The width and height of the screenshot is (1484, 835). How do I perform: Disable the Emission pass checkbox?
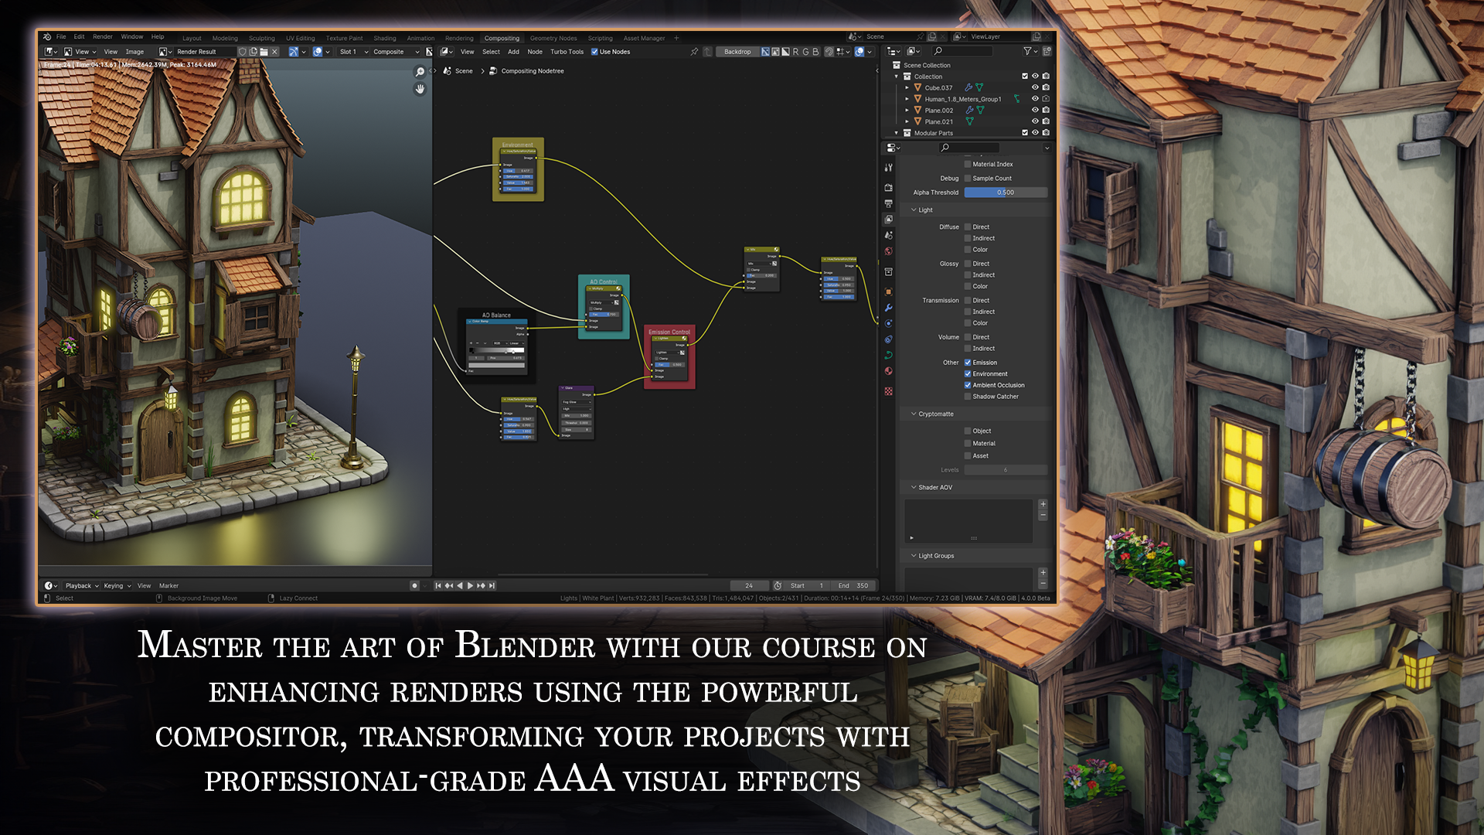967,363
